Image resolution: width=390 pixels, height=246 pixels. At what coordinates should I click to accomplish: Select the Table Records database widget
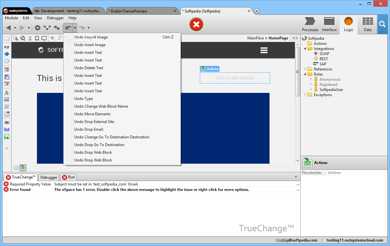point(7,77)
